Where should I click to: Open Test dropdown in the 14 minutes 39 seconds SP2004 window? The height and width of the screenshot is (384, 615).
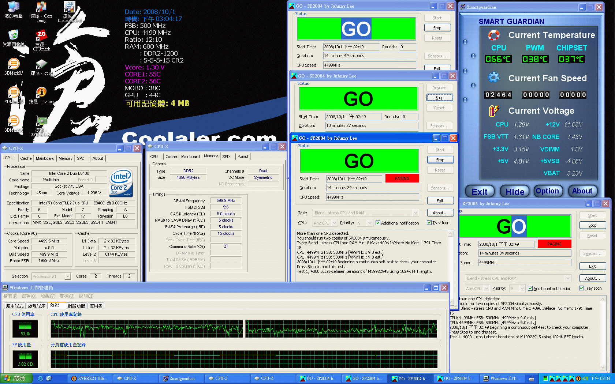(x=415, y=213)
